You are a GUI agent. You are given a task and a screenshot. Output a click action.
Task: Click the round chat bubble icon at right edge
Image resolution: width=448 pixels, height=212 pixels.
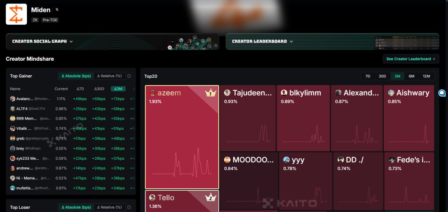(x=442, y=93)
